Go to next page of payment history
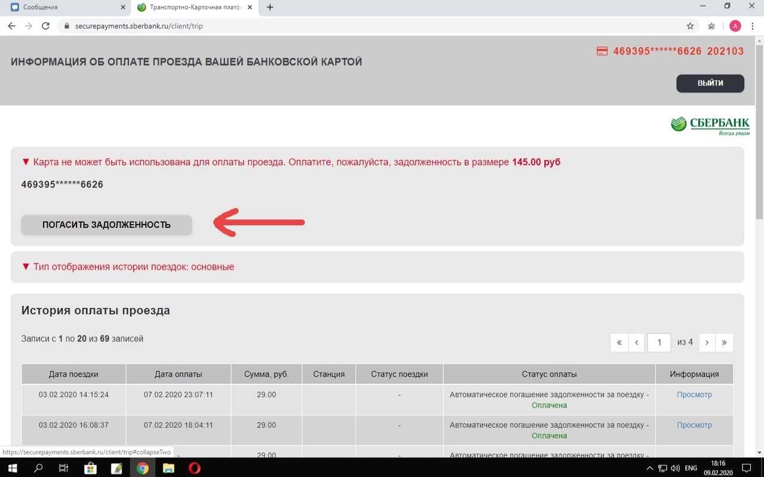 [x=707, y=342]
